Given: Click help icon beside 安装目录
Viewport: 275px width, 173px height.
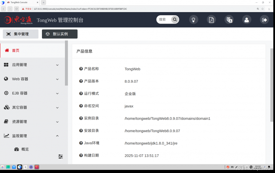Looking at the screenshot, I should 81,131.
